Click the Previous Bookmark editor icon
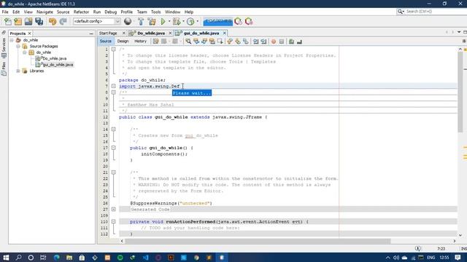This screenshot has height=262, width=467. coord(230,41)
